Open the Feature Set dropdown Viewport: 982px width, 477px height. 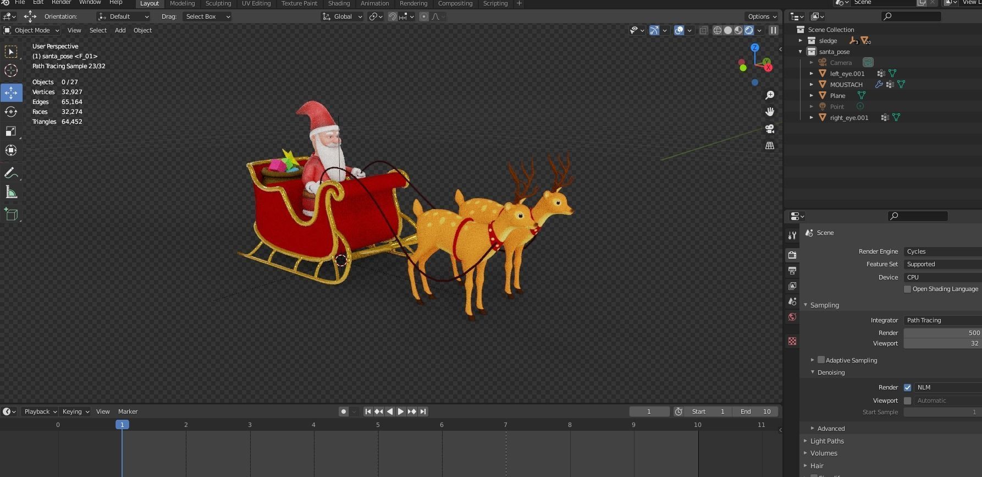(942, 264)
